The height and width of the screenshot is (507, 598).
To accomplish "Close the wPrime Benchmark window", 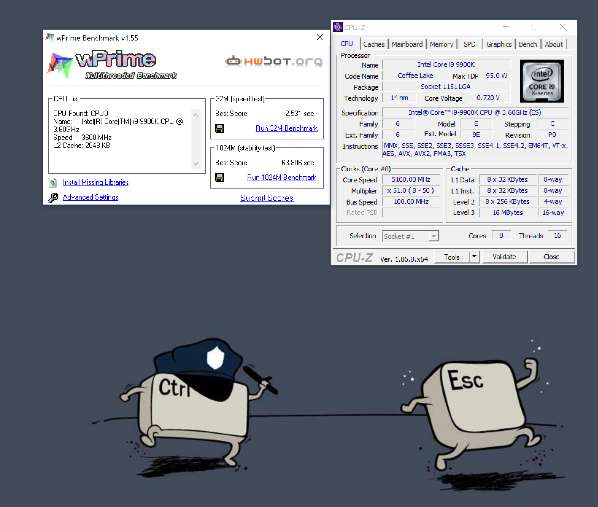I will 320,37.
